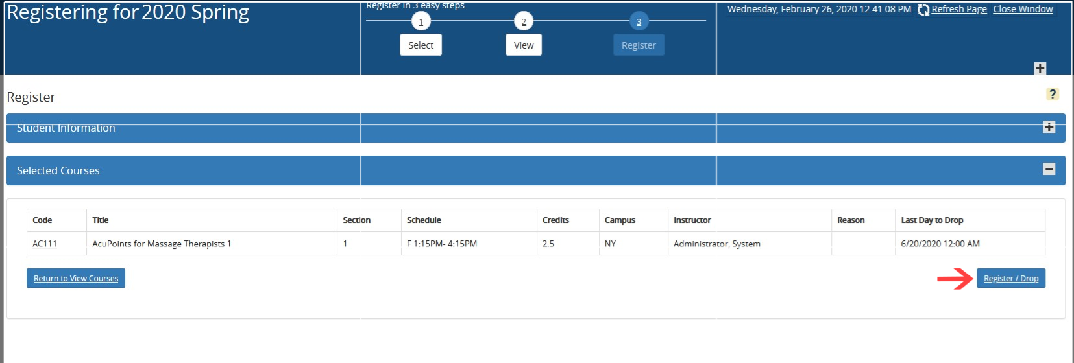The image size is (1074, 363).
Task: Click the step 3 circle in progress tracker
Action: click(639, 22)
